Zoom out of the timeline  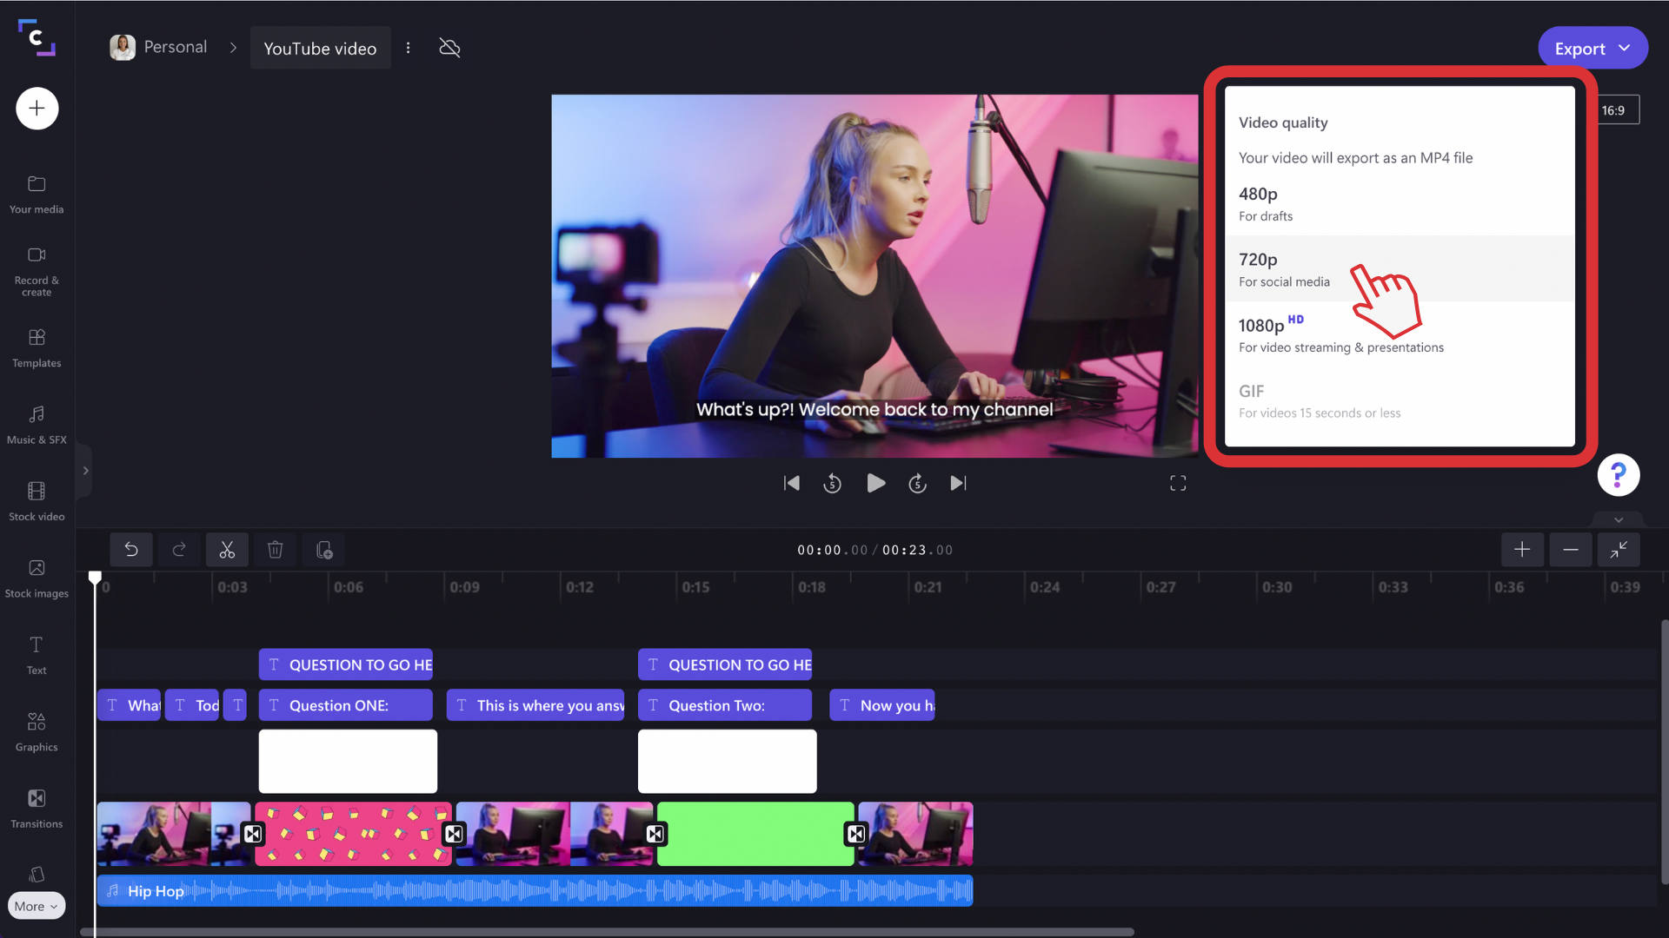coord(1571,550)
